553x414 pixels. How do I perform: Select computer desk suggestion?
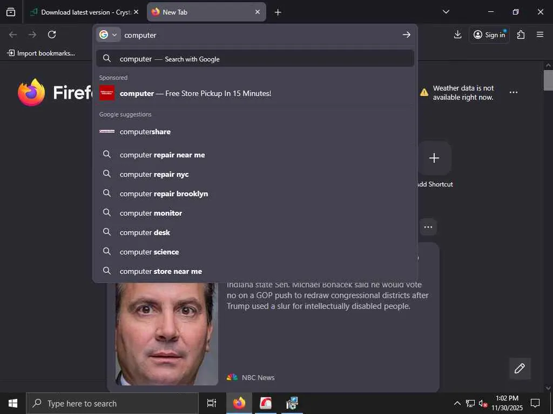255,232
